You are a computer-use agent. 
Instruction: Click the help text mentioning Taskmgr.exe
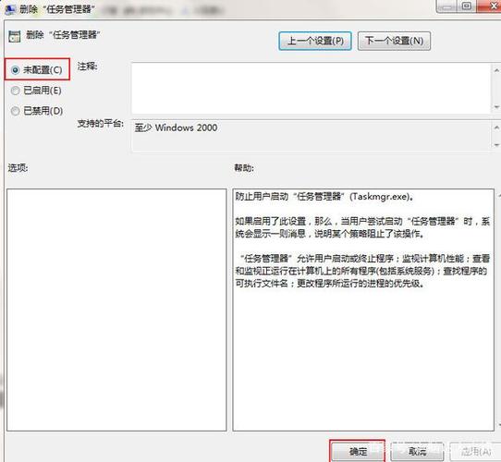tap(324, 197)
